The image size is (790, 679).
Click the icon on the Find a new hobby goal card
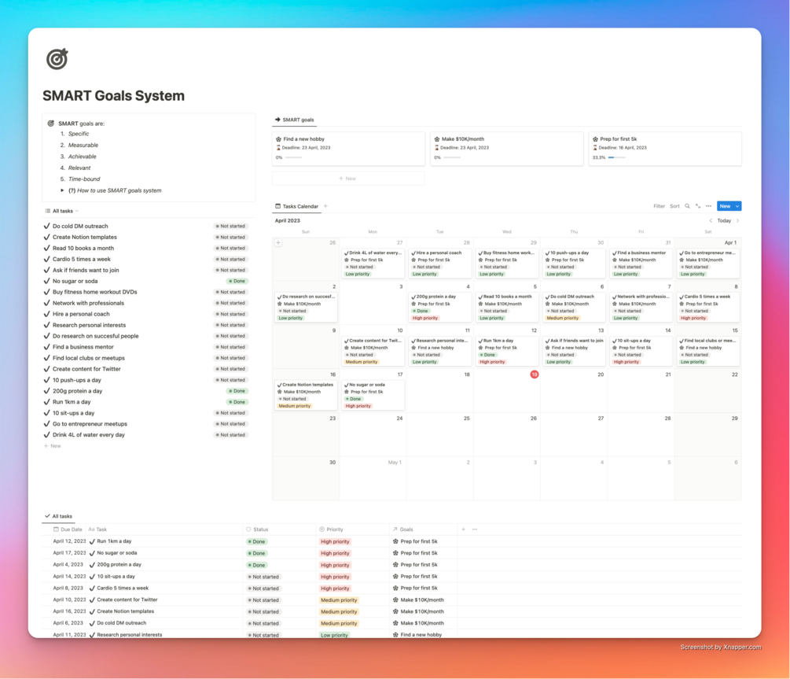pyautogui.click(x=278, y=138)
